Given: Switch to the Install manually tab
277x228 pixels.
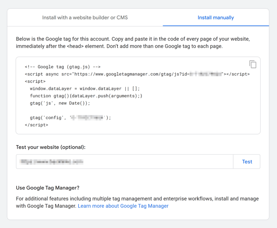Looking at the screenshot, I should point(216,18).
